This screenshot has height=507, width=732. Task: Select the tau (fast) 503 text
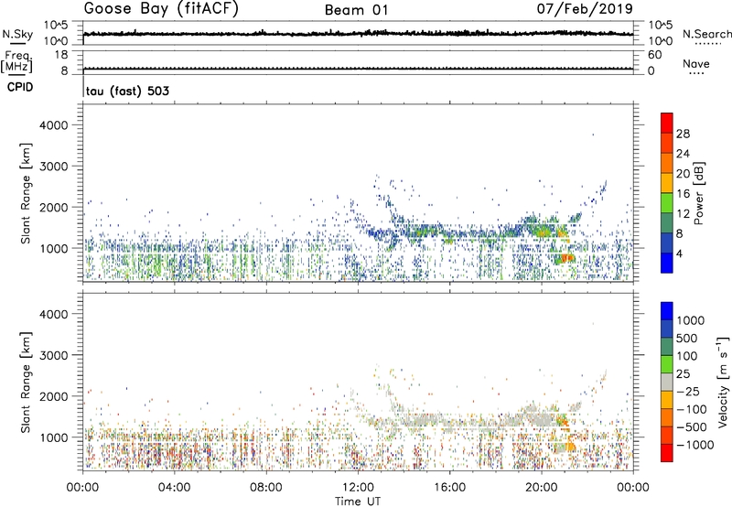127,91
